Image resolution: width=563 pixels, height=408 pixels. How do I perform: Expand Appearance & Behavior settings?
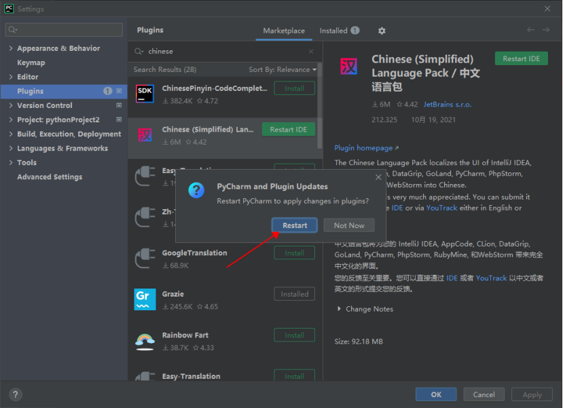click(11, 48)
